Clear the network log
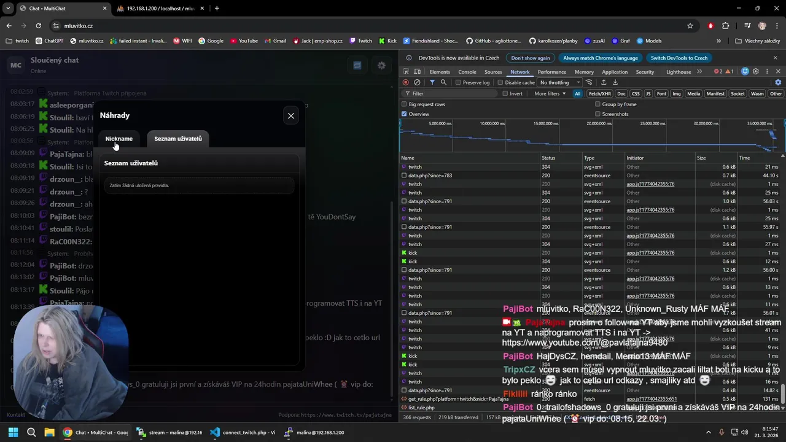 (x=417, y=82)
